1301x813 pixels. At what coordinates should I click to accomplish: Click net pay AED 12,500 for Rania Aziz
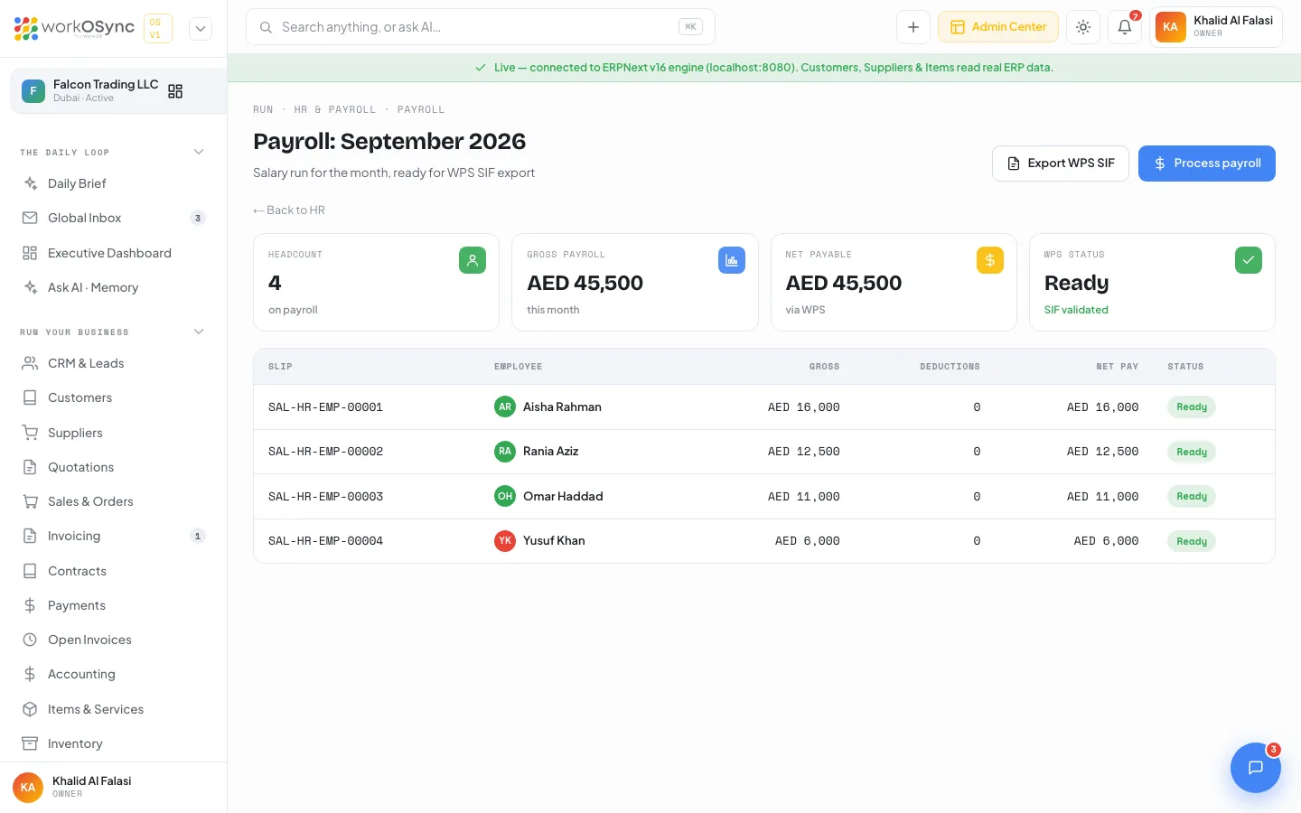pyautogui.click(x=1102, y=452)
